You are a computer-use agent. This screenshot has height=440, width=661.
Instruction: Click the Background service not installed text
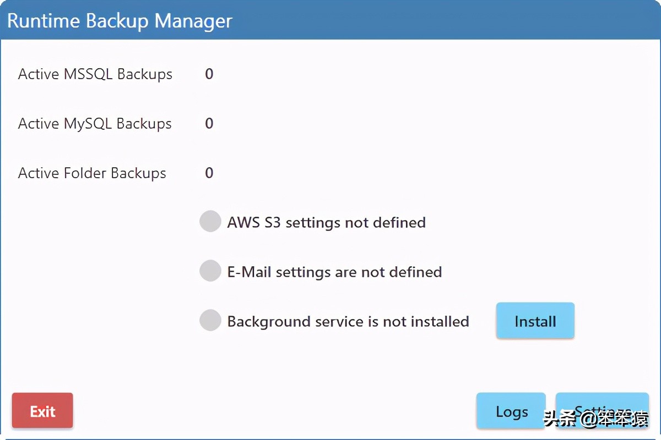347,321
